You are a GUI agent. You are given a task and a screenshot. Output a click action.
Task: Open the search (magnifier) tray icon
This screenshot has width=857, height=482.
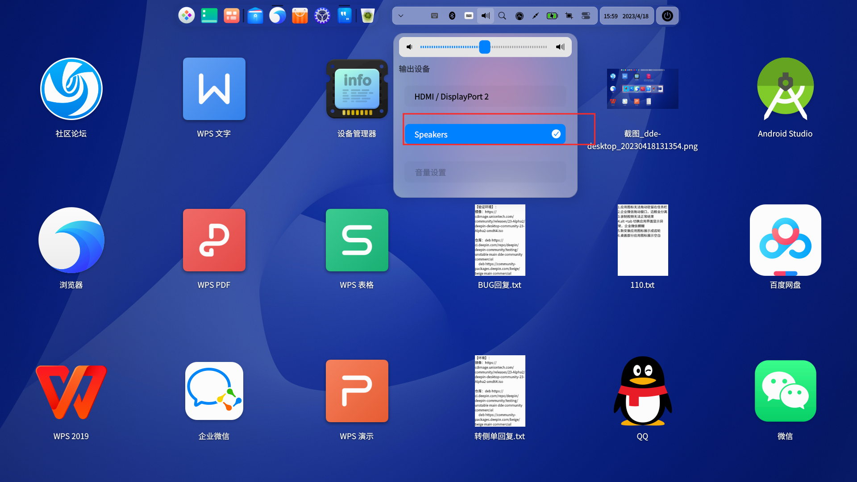point(502,16)
